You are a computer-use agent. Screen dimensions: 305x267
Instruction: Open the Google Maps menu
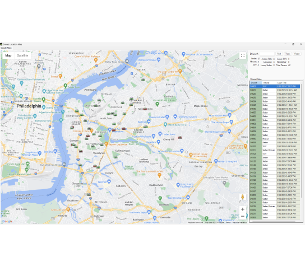(6, 48)
